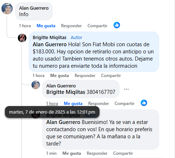Click the like reaction icon under the phone number comment
175x158 pixels.
click(144, 103)
